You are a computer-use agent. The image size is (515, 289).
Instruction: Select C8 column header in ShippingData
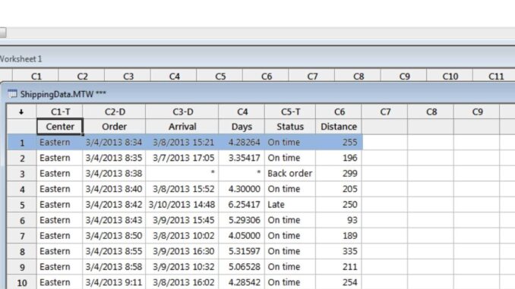[431, 112]
